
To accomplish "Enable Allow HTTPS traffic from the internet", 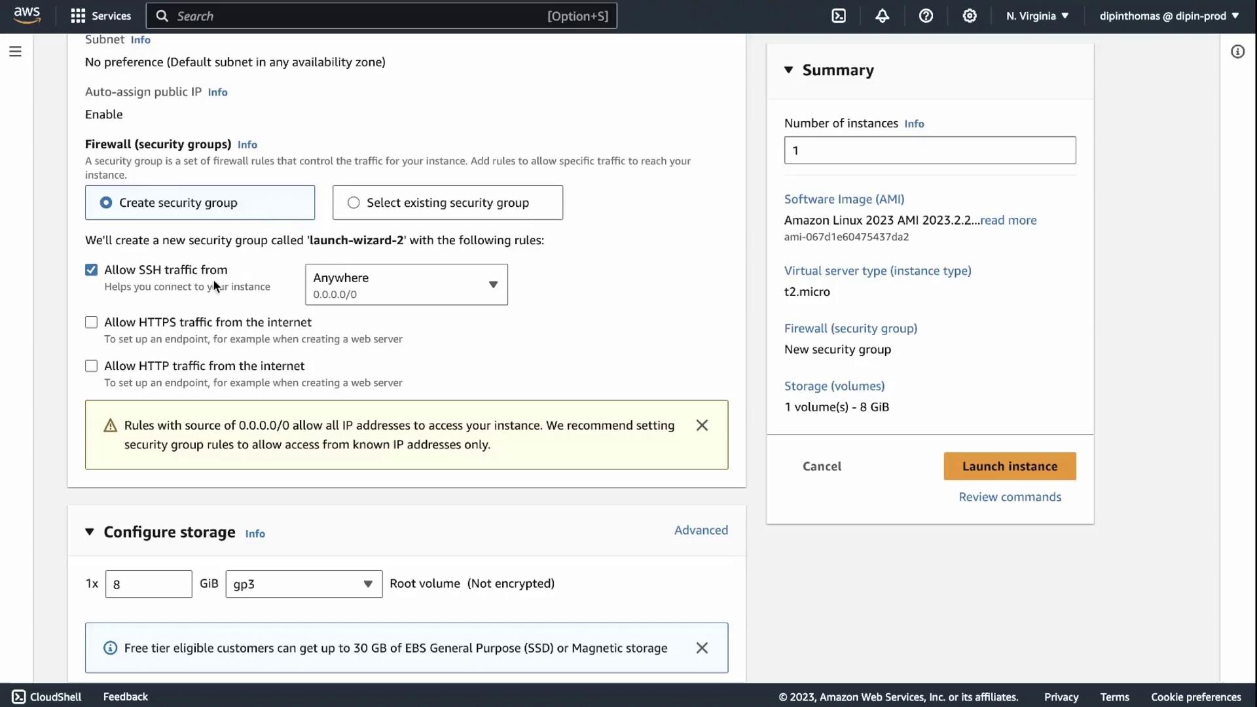I will (x=91, y=322).
